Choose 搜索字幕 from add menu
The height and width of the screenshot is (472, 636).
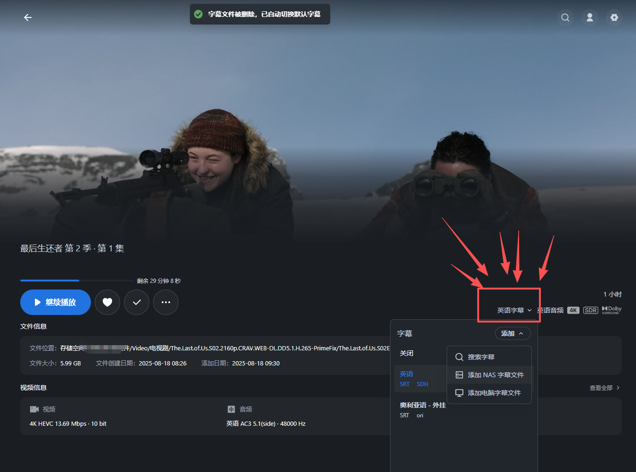click(x=489, y=357)
